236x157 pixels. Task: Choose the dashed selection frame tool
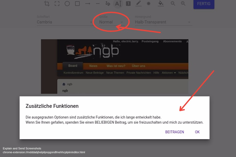[x=57, y=4]
